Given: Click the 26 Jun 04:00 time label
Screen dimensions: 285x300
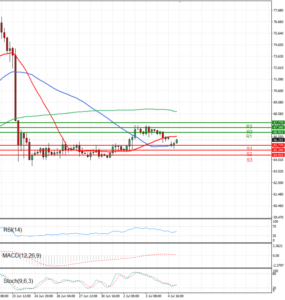Looking at the screenshot, I should [66, 296].
